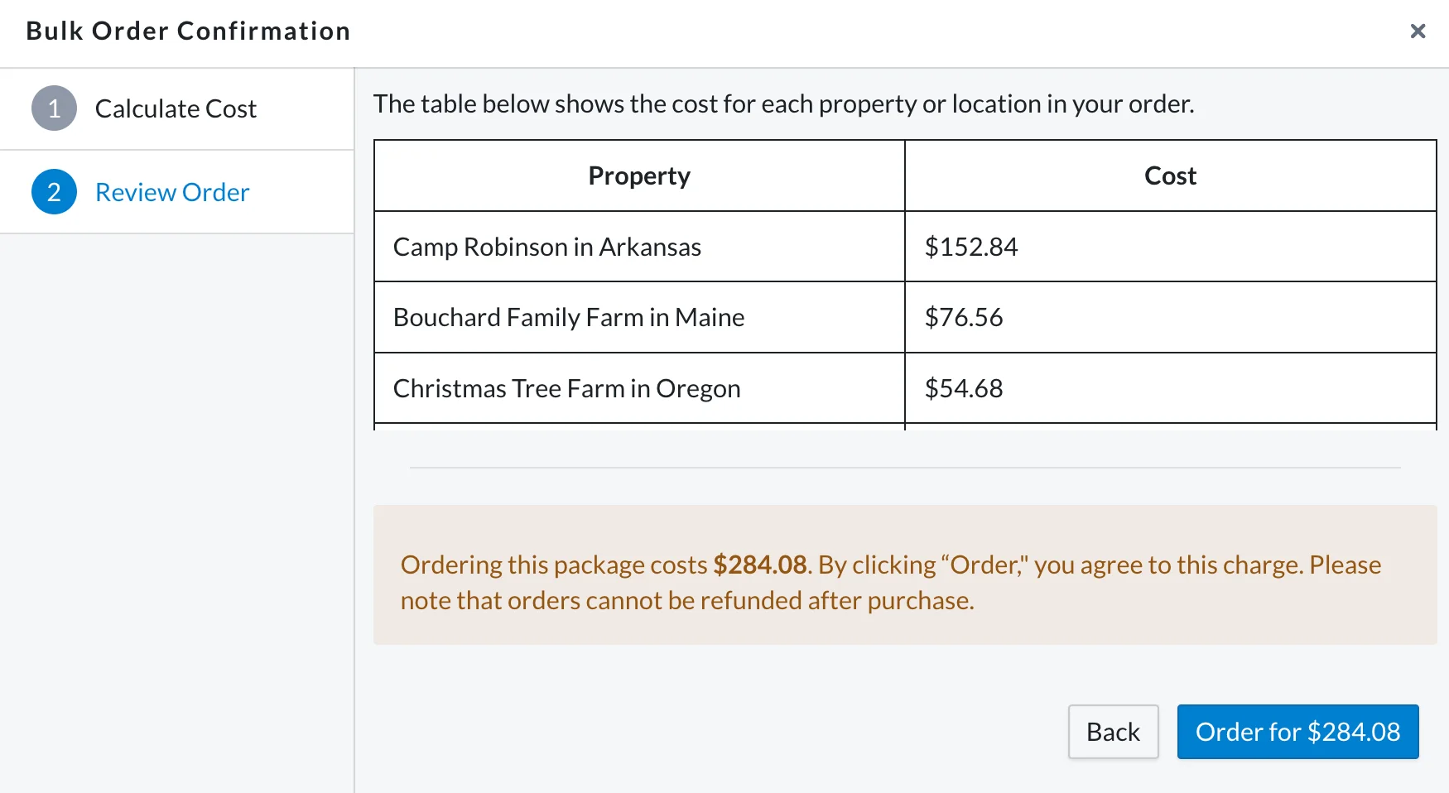The width and height of the screenshot is (1449, 793).
Task: Click the step 2 number circle
Action: tap(54, 192)
